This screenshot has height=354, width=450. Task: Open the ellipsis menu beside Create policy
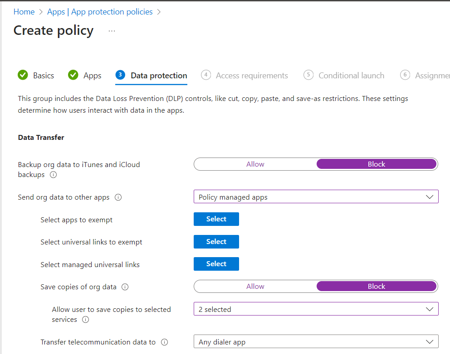click(x=112, y=31)
